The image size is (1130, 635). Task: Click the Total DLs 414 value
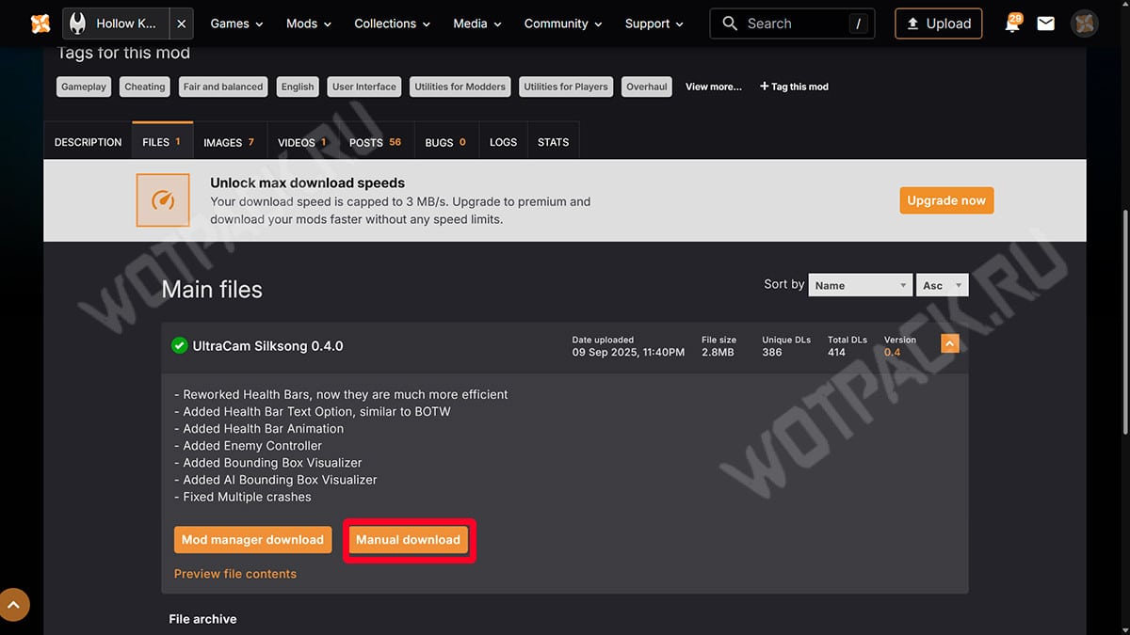(836, 352)
